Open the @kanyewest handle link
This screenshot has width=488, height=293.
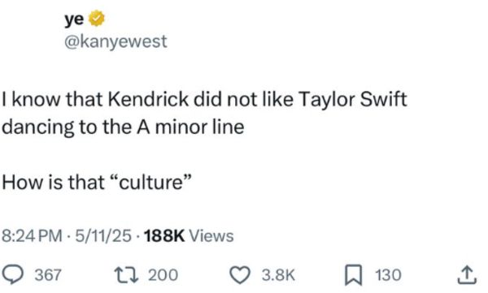coord(115,41)
